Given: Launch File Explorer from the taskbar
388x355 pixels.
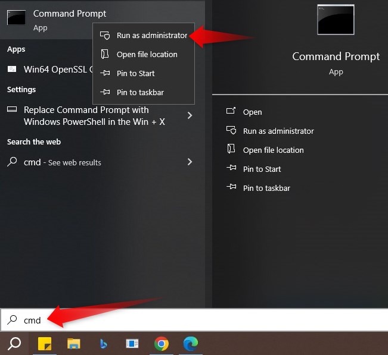Looking at the screenshot, I should click(x=73, y=344).
